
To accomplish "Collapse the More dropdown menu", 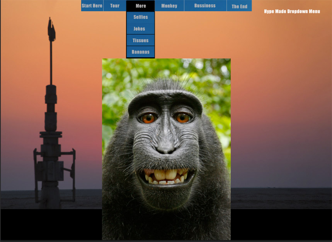I will tap(141, 6).
